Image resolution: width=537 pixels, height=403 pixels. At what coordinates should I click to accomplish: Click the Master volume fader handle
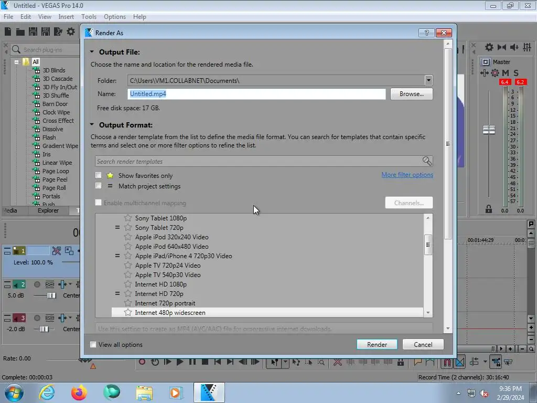489,130
